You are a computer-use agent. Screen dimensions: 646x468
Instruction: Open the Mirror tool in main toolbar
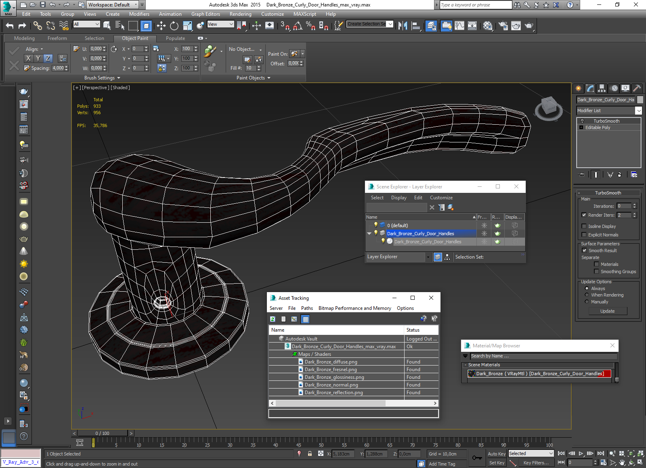tap(403, 26)
